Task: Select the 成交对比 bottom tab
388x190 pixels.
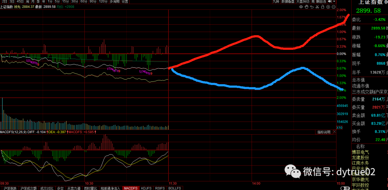Action: pos(47,188)
